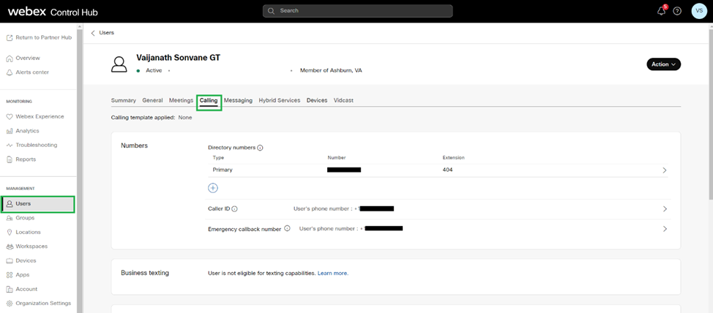Screen dimensions: 713x313
Task: Click the Webex Control Hub logo
Action: (x=53, y=12)
